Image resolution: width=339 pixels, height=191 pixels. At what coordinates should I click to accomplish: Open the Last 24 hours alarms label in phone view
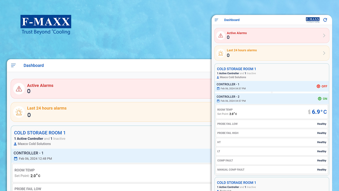point(242,50)
